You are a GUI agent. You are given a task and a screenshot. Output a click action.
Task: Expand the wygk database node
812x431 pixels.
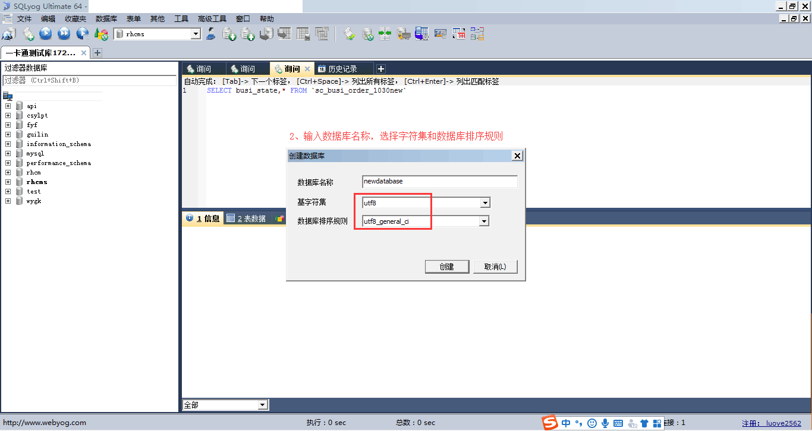click(8, 201)
